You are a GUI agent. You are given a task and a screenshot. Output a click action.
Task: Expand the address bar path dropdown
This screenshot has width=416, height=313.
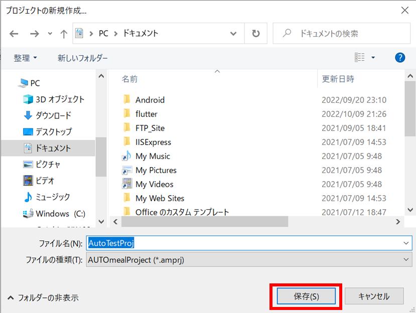(233, 34)
